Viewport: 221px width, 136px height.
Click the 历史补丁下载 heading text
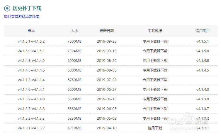(x=27, y=8)
